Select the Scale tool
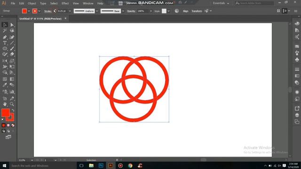 click(x=12, y=61)
